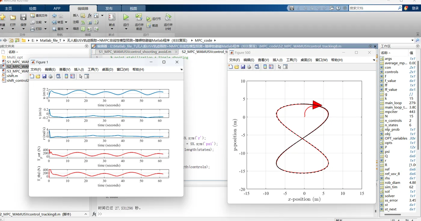Click the navigate Back arrow in 导航 group
Screen dimensions: 421x221
coord(54,16)
